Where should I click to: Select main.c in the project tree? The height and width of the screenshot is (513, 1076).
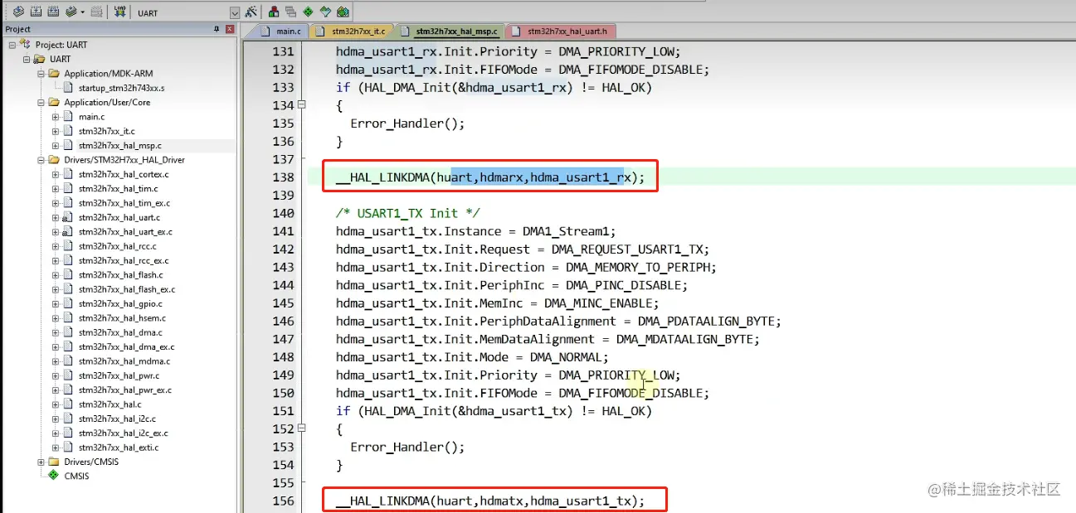tap(91, 117)
